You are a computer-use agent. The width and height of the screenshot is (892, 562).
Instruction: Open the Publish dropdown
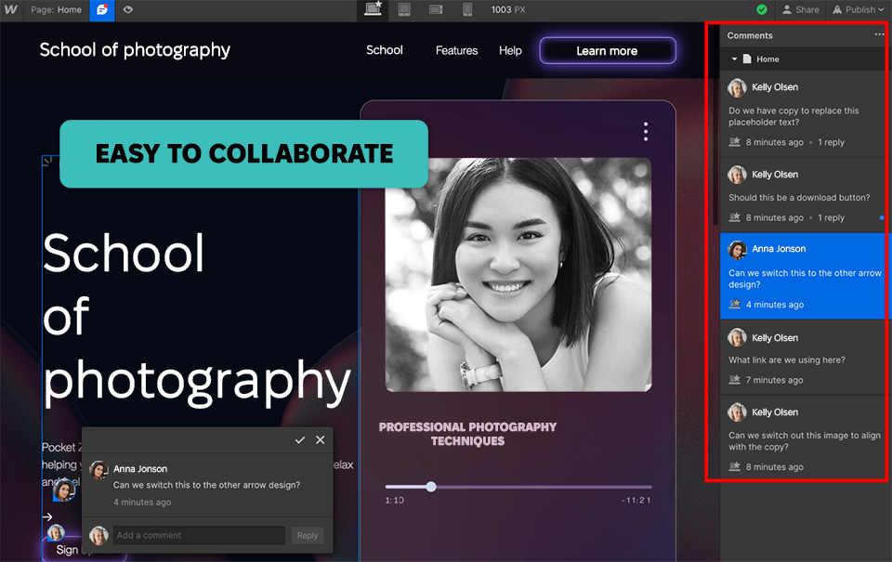coord(858,9)
